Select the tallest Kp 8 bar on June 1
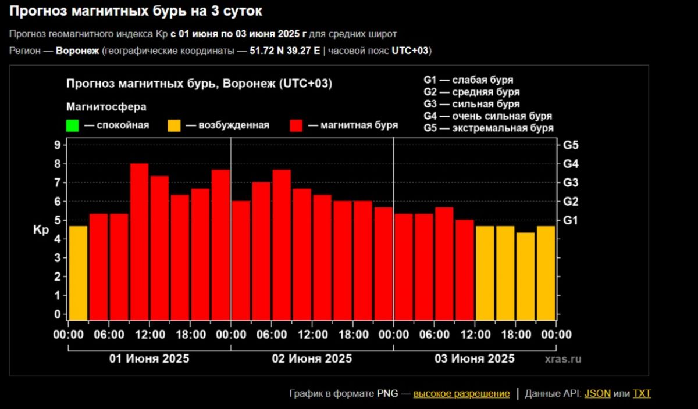This screenshot has width=698, height=409. [139, 242]
